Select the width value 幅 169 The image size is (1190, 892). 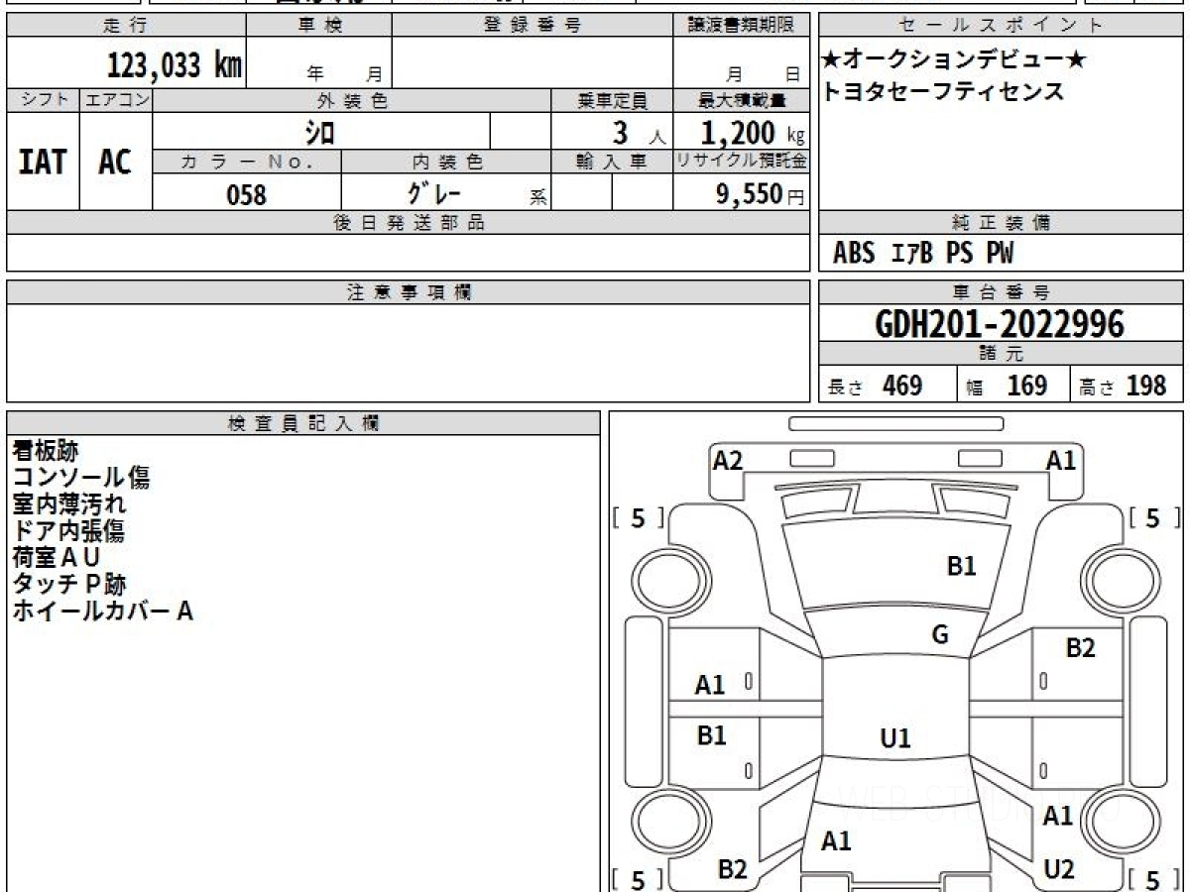1007,386
